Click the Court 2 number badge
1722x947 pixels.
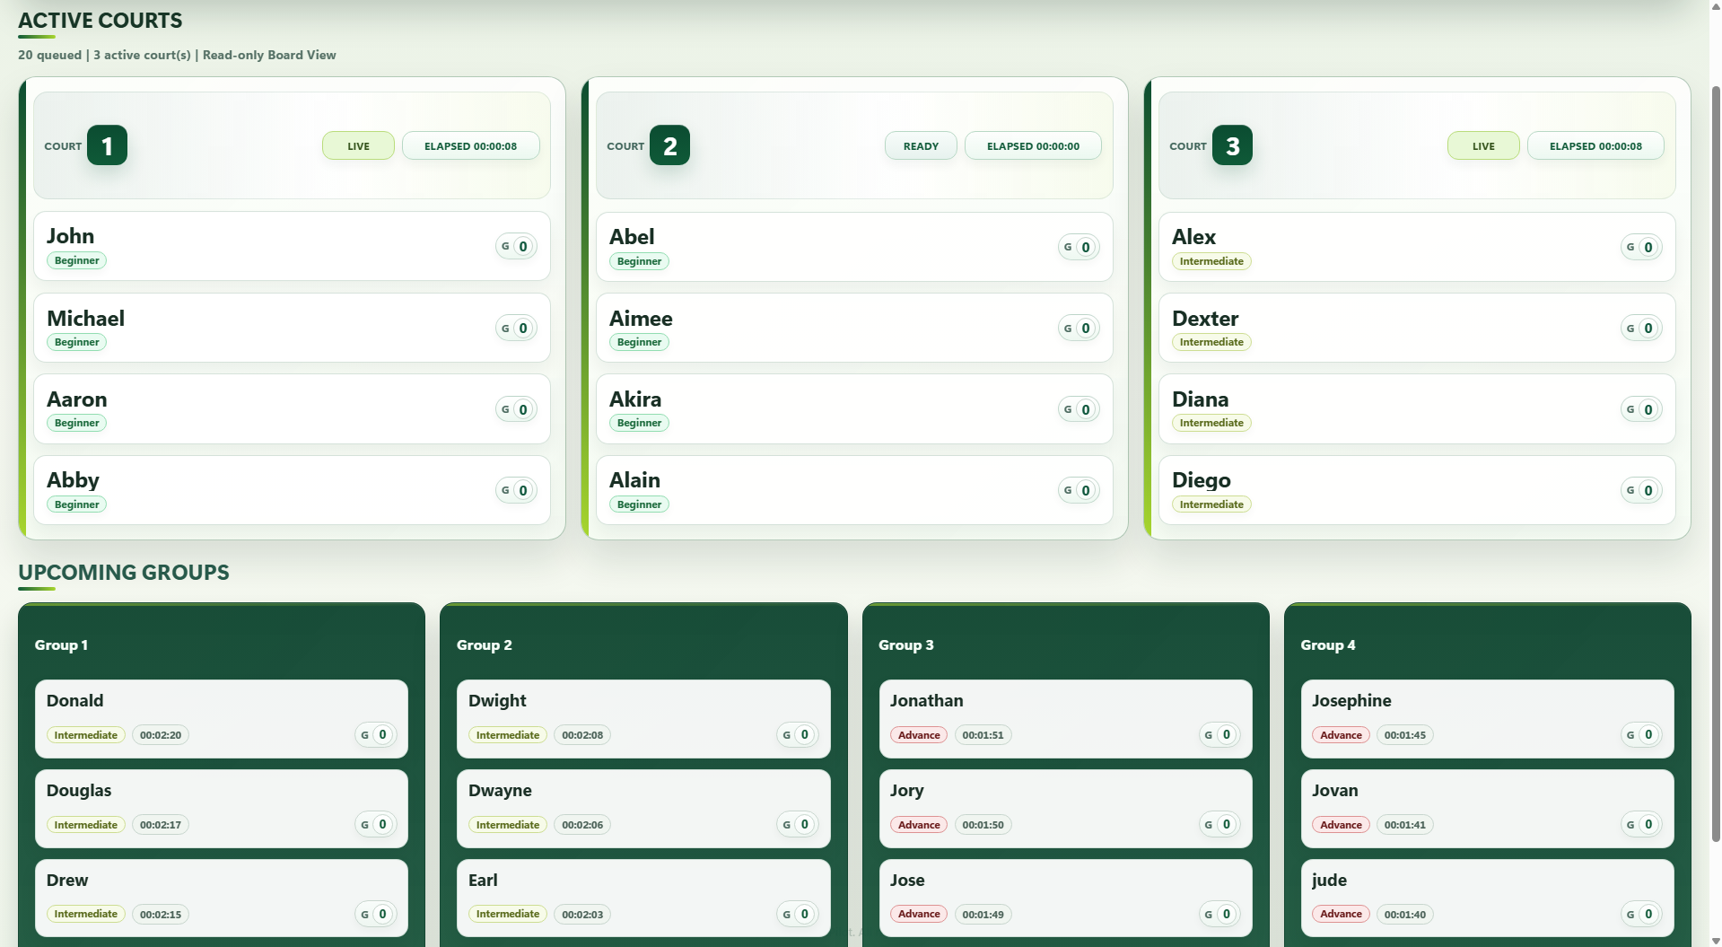(669, 145)
